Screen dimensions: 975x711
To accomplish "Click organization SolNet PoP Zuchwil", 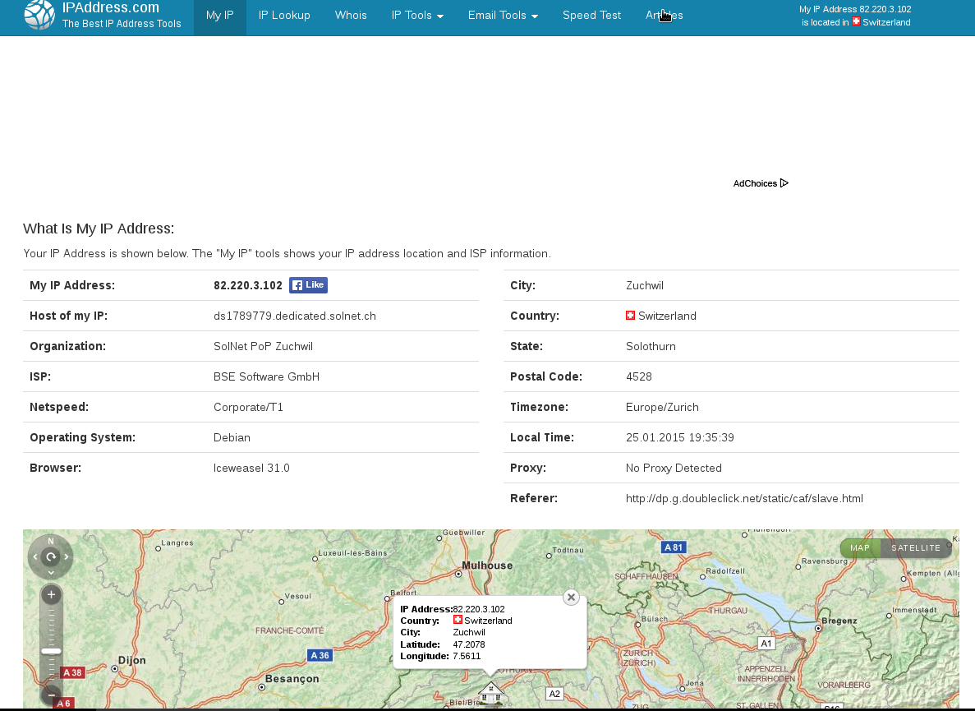I will click(x=263, y=347).
